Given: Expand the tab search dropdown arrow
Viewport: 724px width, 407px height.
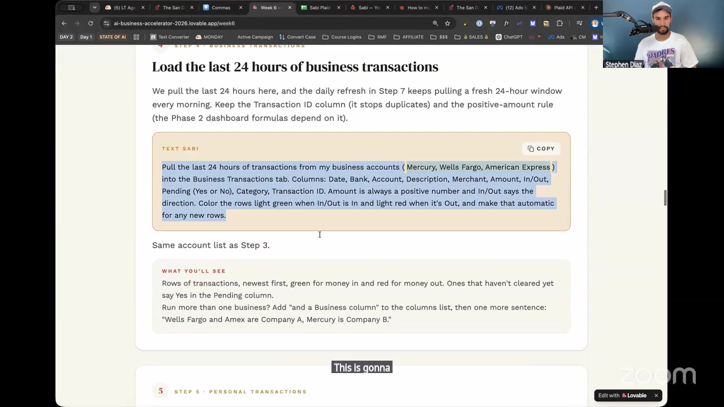Looking at the screenshot, I should point(94,7).
